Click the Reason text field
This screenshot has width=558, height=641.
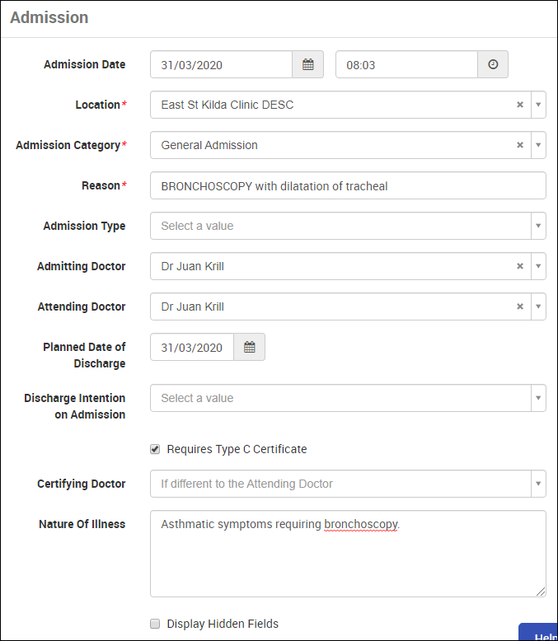tap(347, 186)
